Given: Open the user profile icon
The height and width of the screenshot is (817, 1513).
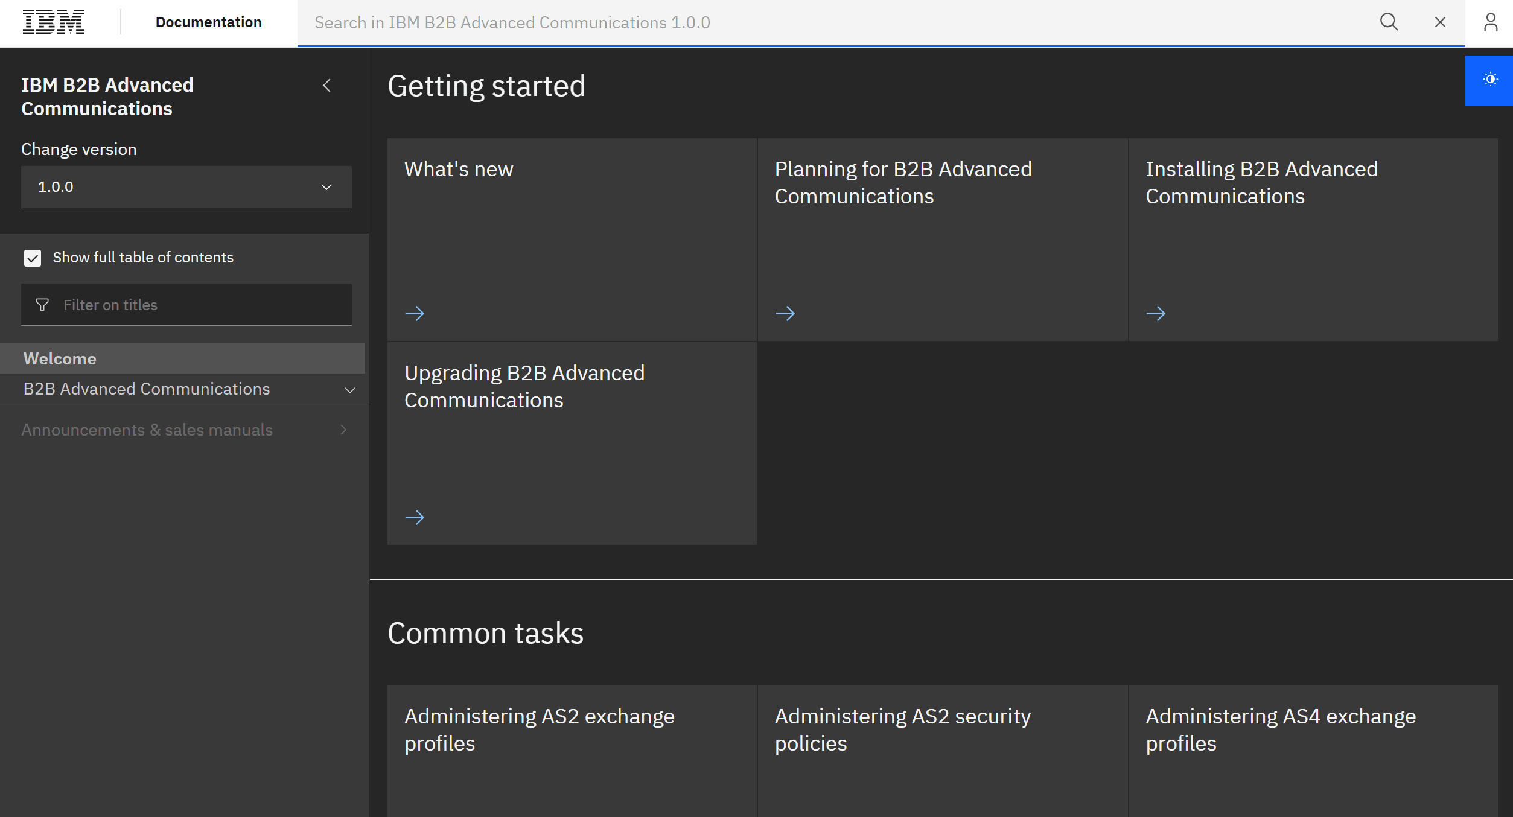Looking at the screenshot, I should pos(1490,22).
